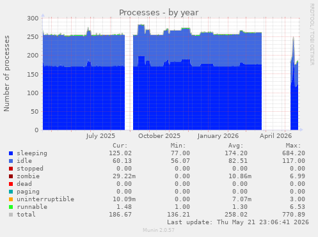The width and height of the screenshot is (318, 237).
Task: Click idle current value 60.13
Action: pyautogui.click(x=122, y=161)
